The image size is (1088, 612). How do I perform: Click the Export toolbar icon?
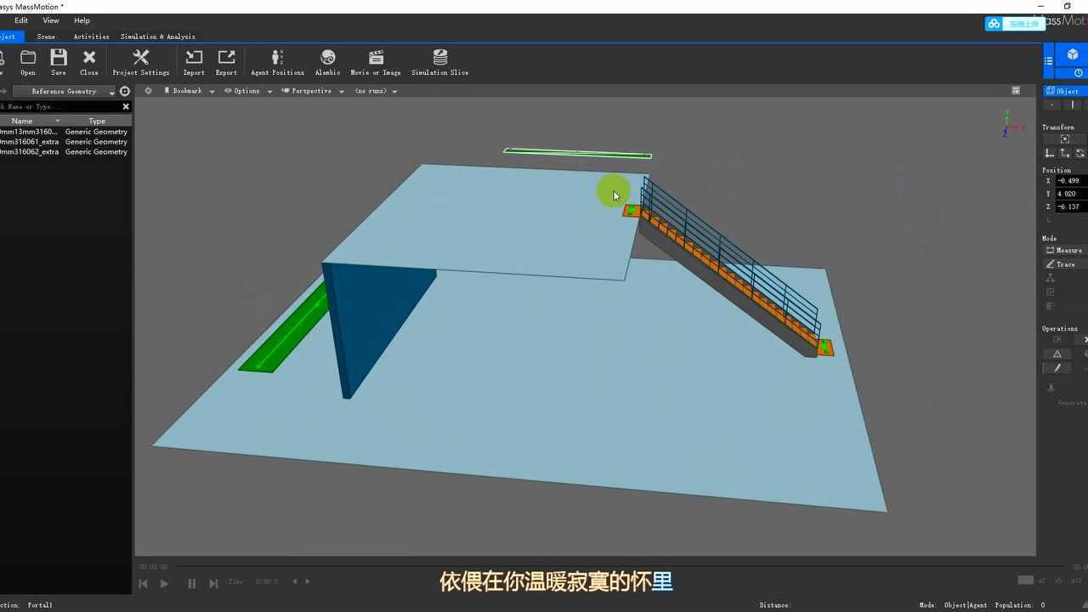coord(226,59)
